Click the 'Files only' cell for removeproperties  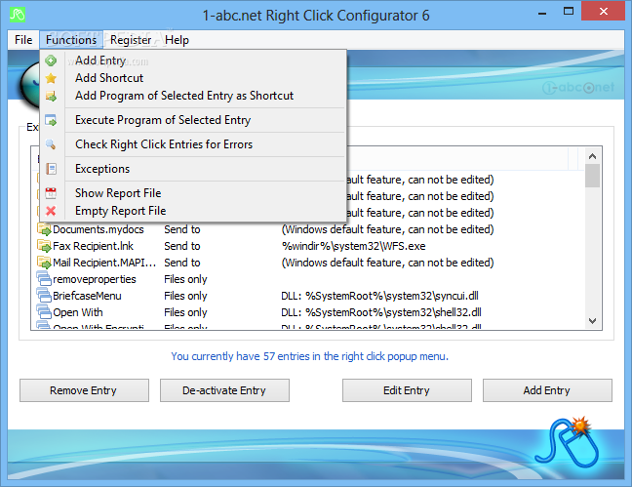185,279
